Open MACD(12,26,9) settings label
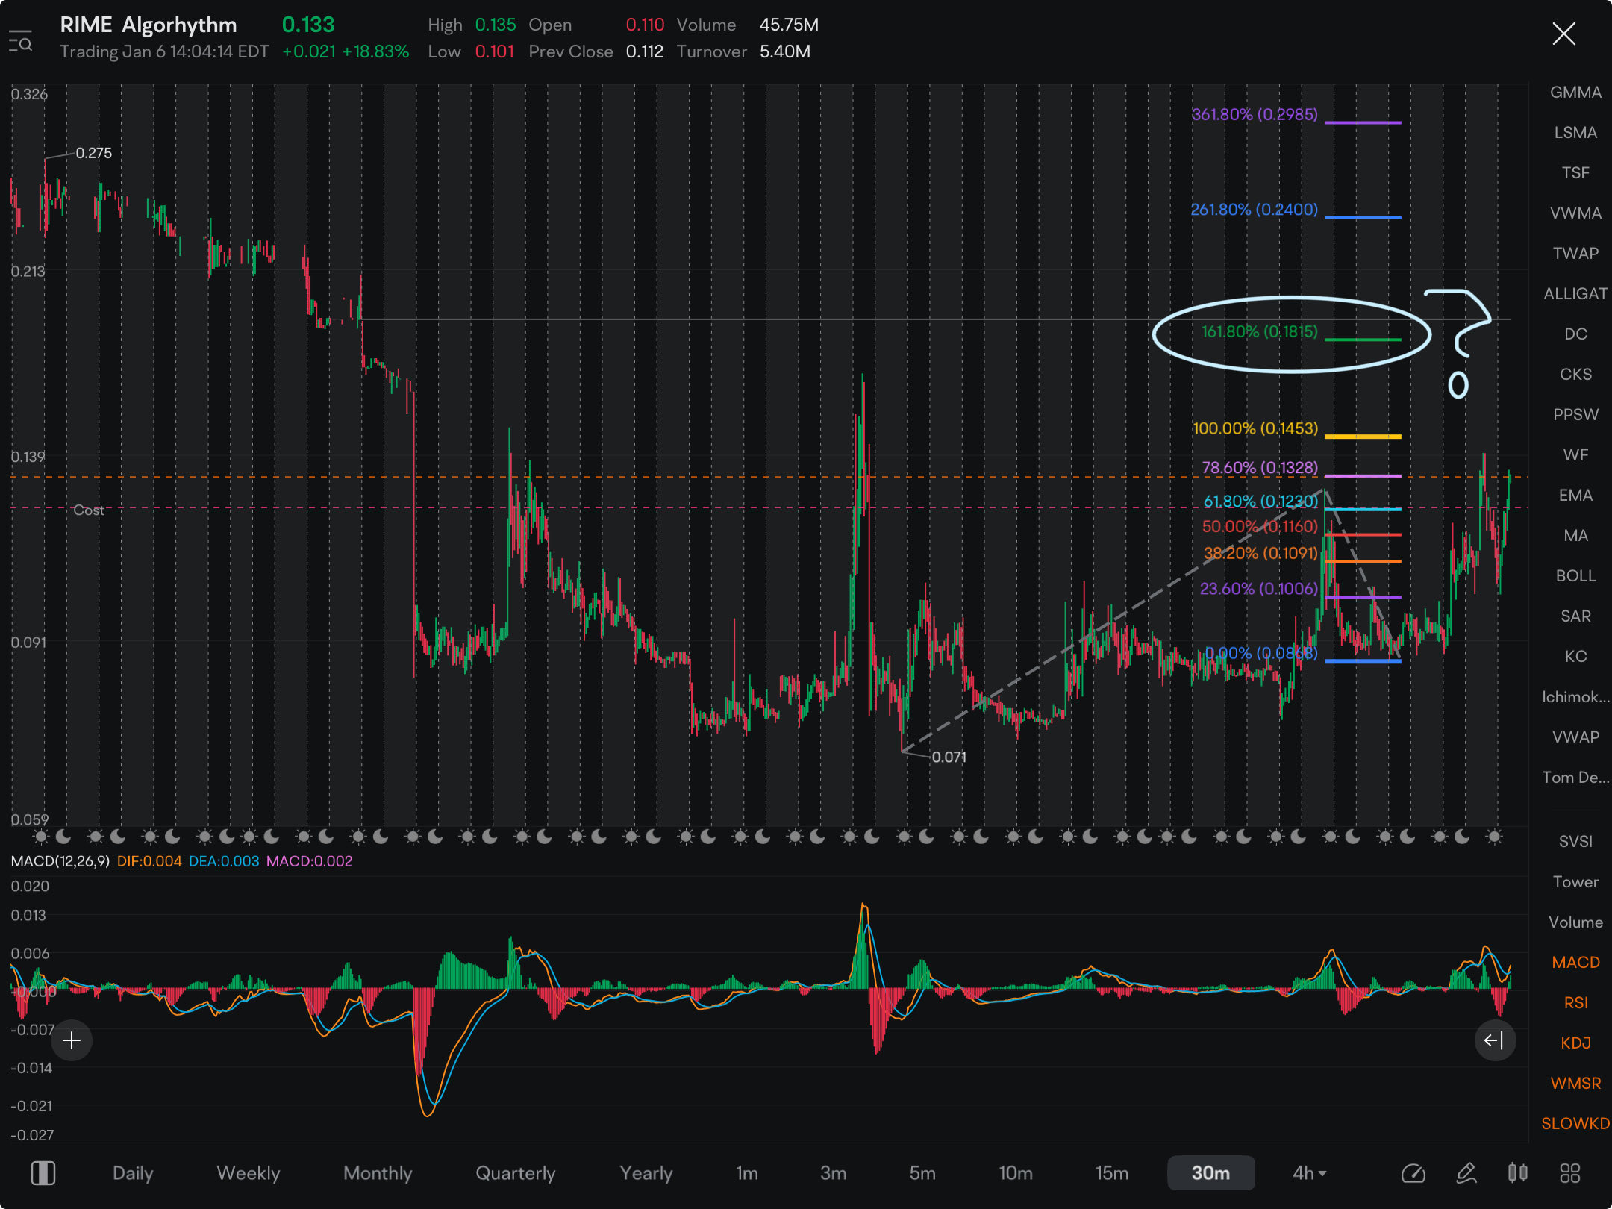The image size is (1612, 1209). pyautogui.click(x=60, y=860)
